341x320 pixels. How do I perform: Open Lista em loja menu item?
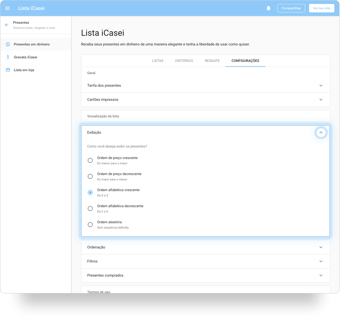pos(36,70)
